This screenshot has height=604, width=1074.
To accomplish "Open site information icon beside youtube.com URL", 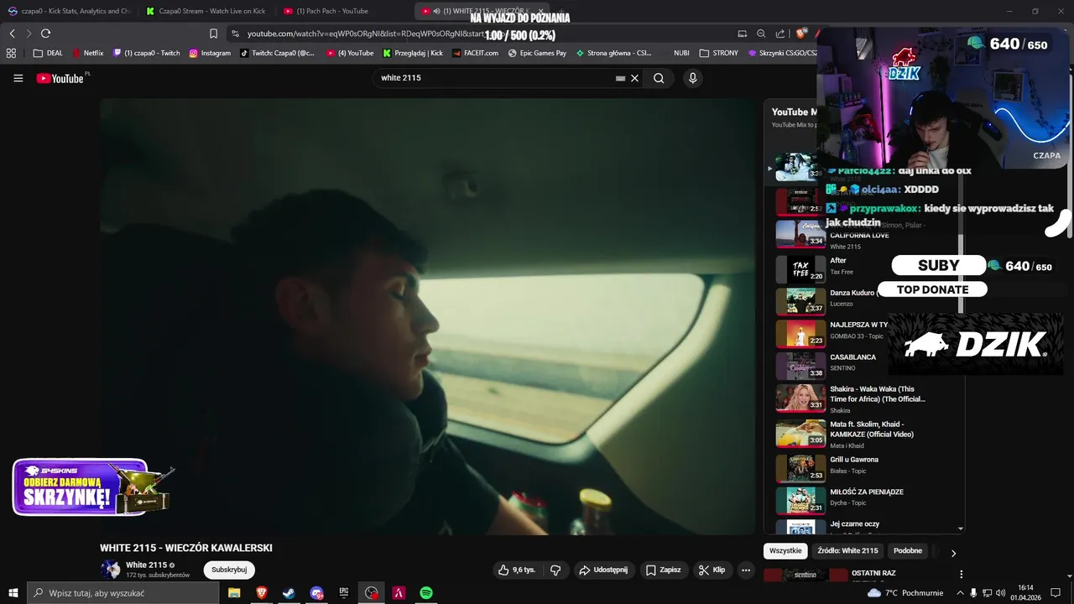I will (x=236, y=34).
